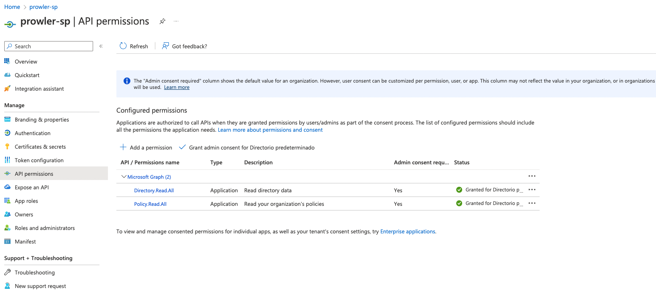Open the Owners icon in Manage

coord(8,214)
